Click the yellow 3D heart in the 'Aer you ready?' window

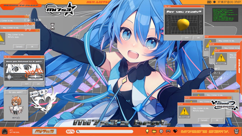pyautogui.click(x=183, y=24)
